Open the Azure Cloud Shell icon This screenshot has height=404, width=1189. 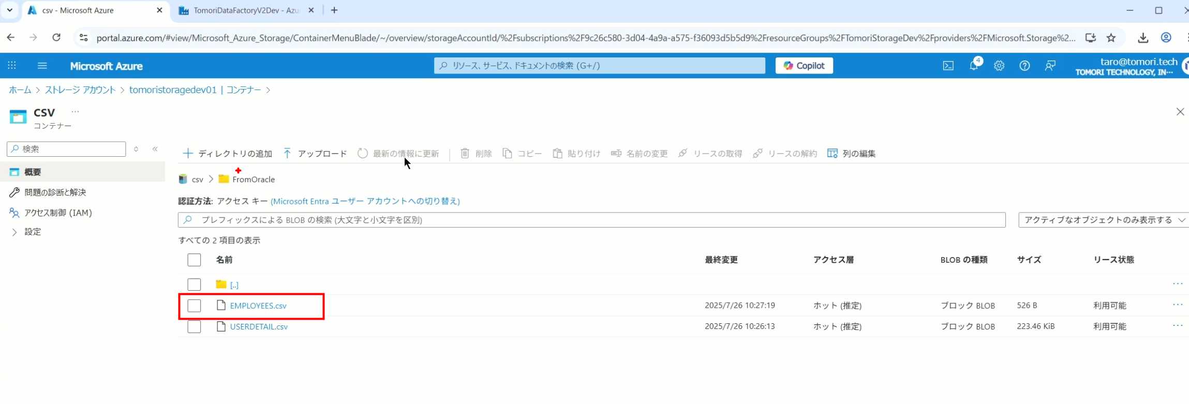pyautogui.click(x=948, y=66)
